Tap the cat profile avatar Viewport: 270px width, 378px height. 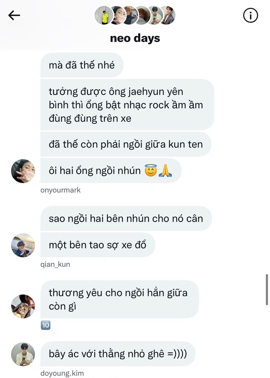pyautogui.click(x=23, y=306)
